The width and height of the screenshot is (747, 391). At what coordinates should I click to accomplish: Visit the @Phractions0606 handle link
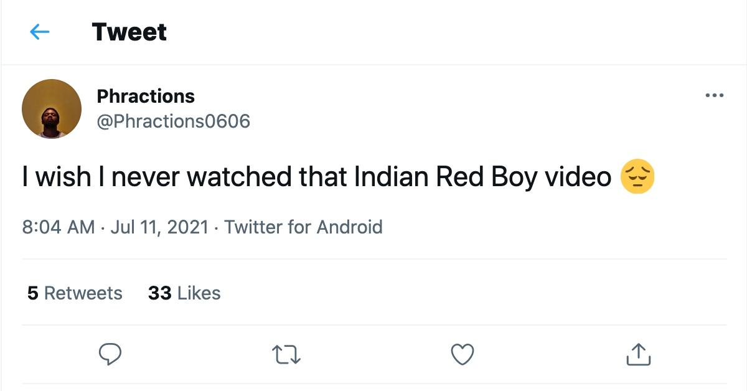[173, 121]
